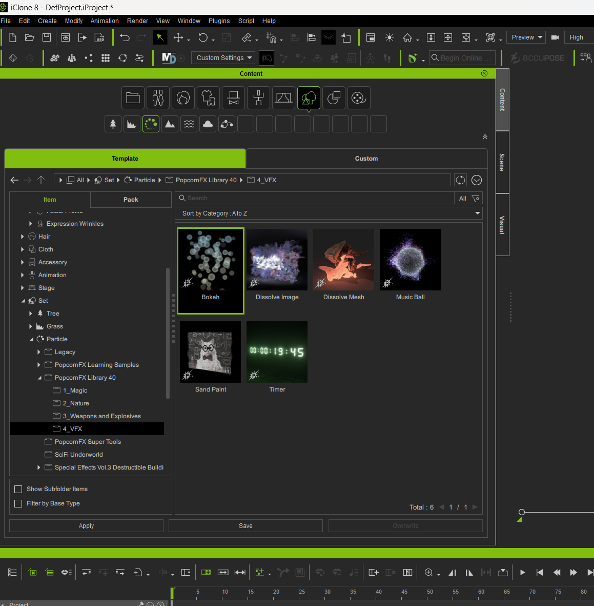Click the Motion Director MD icon
Screen dimensions: 594x606
(x=169, y=58)
